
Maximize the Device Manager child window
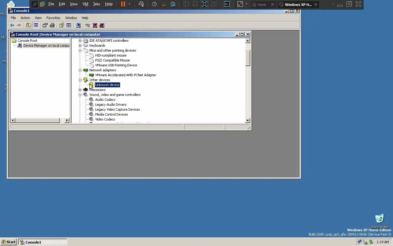(242, 34)
